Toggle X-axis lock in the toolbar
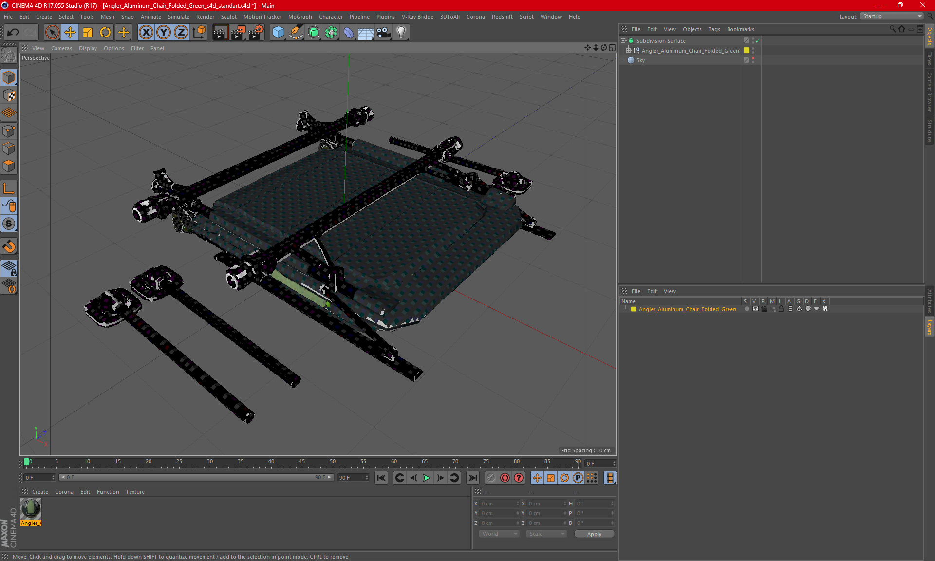Viewport: 935px width, 561px height. (x=146, y=33)
